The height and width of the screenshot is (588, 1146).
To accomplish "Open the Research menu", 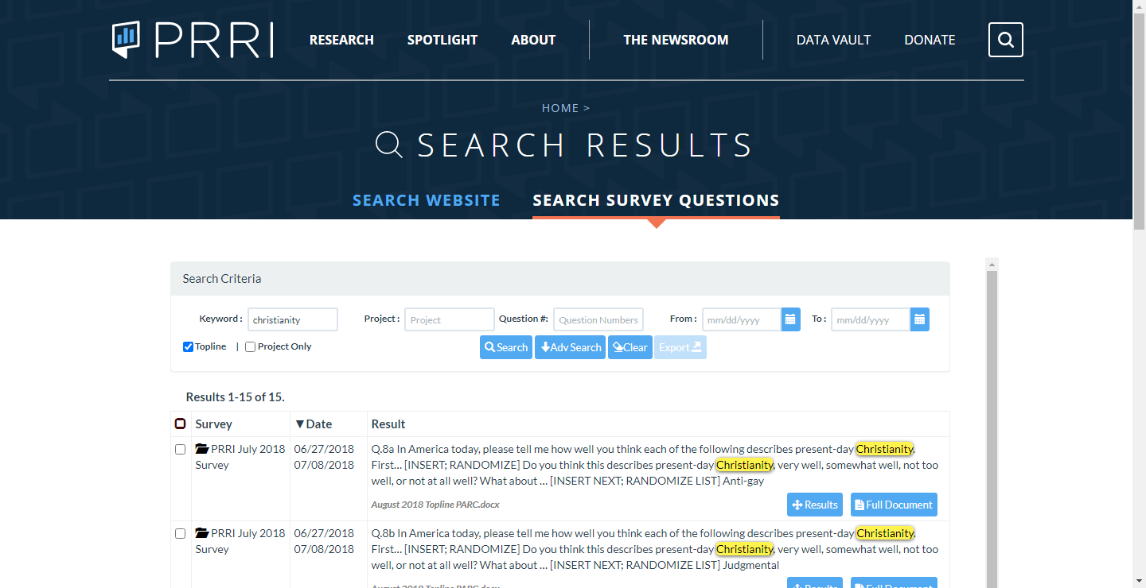I will point(341,40).
